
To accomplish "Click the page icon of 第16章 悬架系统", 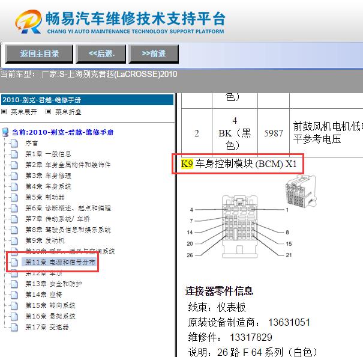I will (x=14, y=317).
